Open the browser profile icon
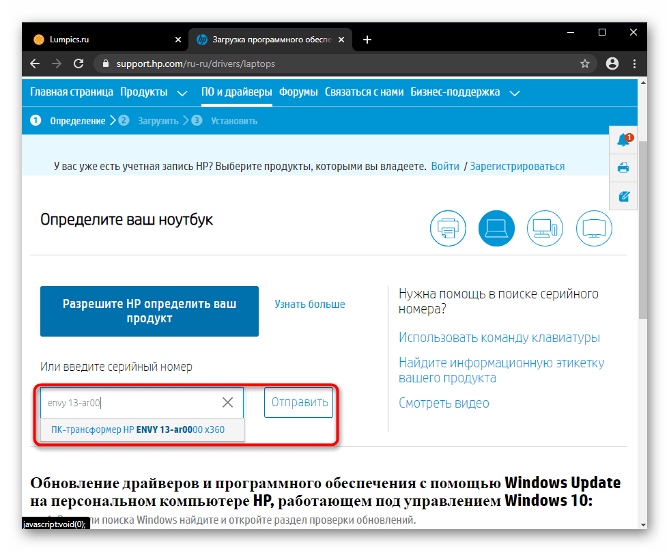669x551 pixels. [612, 63]
